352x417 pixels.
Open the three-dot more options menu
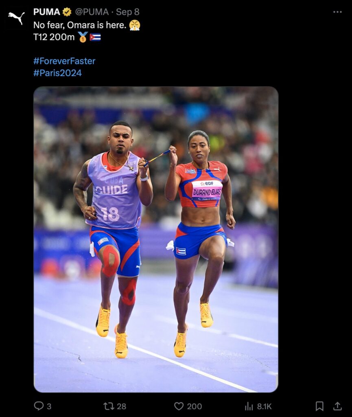(337, 12)
